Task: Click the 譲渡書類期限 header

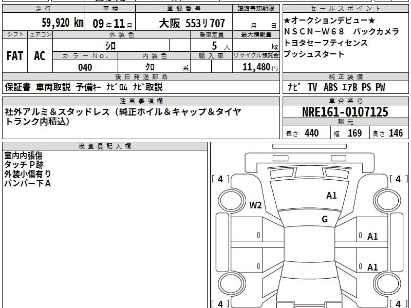Action: tap(256, 9)
